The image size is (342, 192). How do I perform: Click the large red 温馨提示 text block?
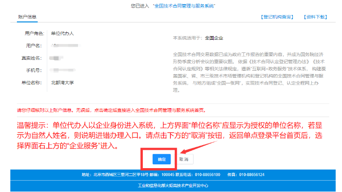point(169,136)
